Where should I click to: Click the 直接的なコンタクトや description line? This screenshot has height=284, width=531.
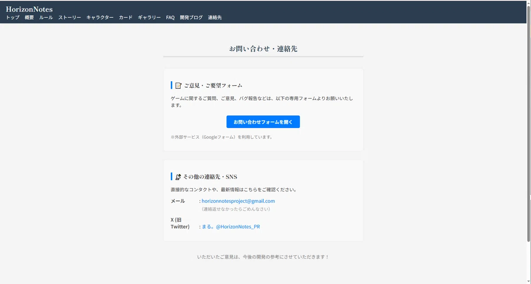(x=234, y=190)
